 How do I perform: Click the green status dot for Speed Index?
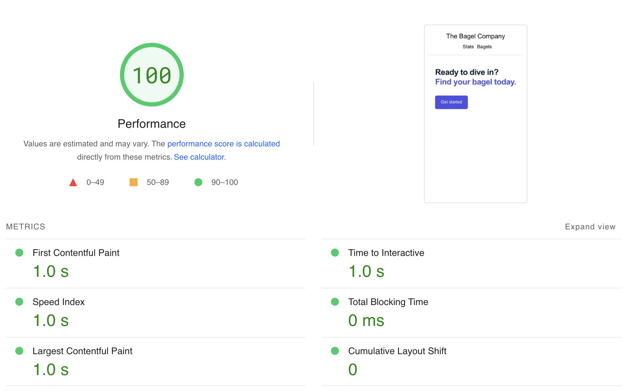click(19, 302)
